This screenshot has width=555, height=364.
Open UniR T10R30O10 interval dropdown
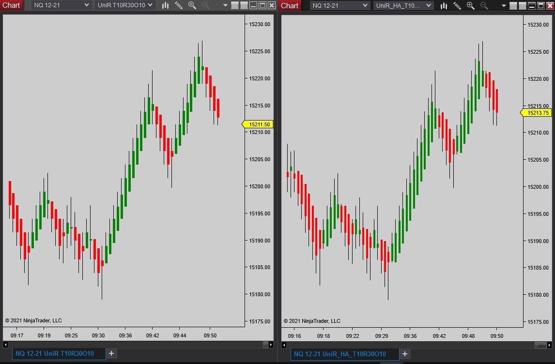(125, 5)
